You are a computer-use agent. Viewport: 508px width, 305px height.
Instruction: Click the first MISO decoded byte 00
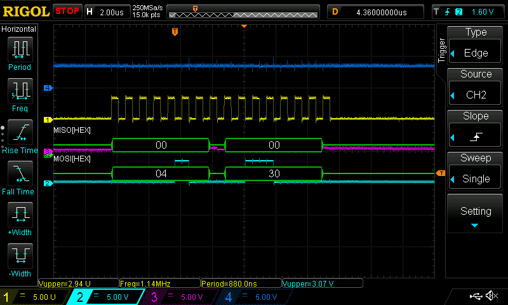click(x=161, y=146)
